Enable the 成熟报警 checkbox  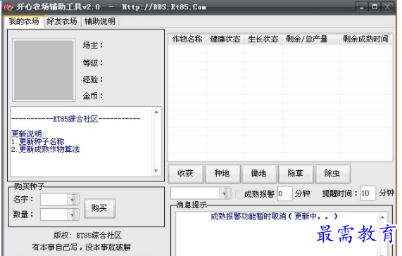tap(239, 194)
